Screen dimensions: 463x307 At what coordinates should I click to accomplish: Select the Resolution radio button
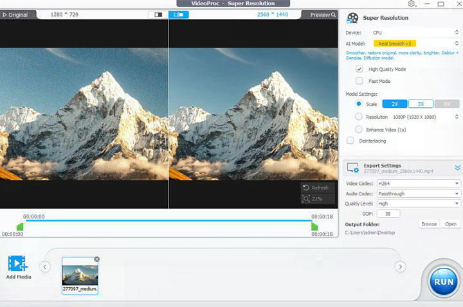click(x=359, y=117)
